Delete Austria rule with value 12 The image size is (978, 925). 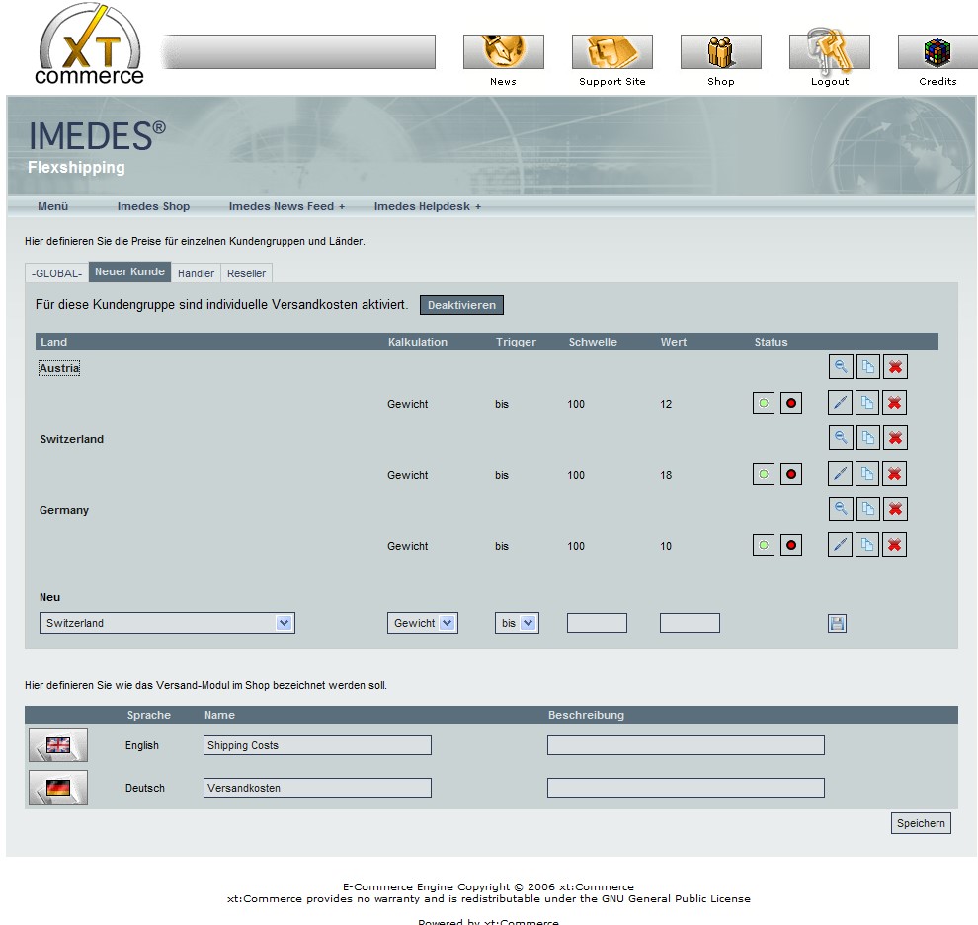894,403
